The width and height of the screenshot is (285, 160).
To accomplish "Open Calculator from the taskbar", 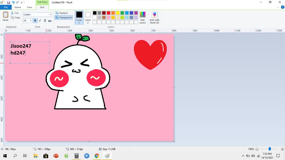I will pyautogui.click(x=77, y=156).
